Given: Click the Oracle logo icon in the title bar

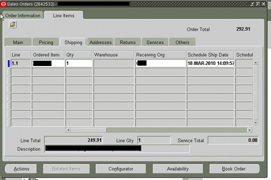Looking at the screenshot, I should coord(3,4).
